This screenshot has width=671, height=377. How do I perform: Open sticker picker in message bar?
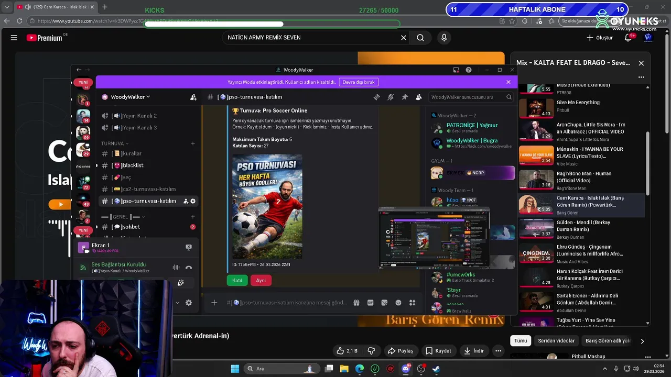tap(384, 303)
